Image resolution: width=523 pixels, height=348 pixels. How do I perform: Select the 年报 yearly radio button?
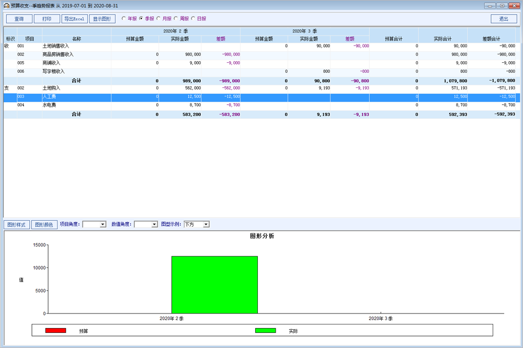click(124, 18)
